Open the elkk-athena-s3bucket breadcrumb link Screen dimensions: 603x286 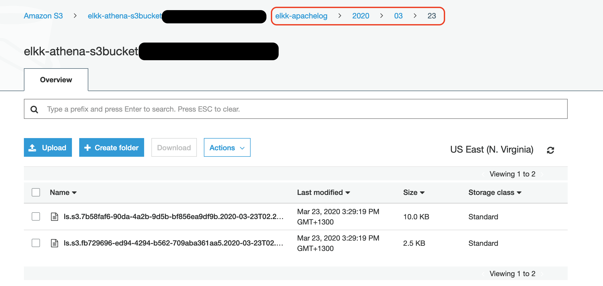(x=125, y=16)
